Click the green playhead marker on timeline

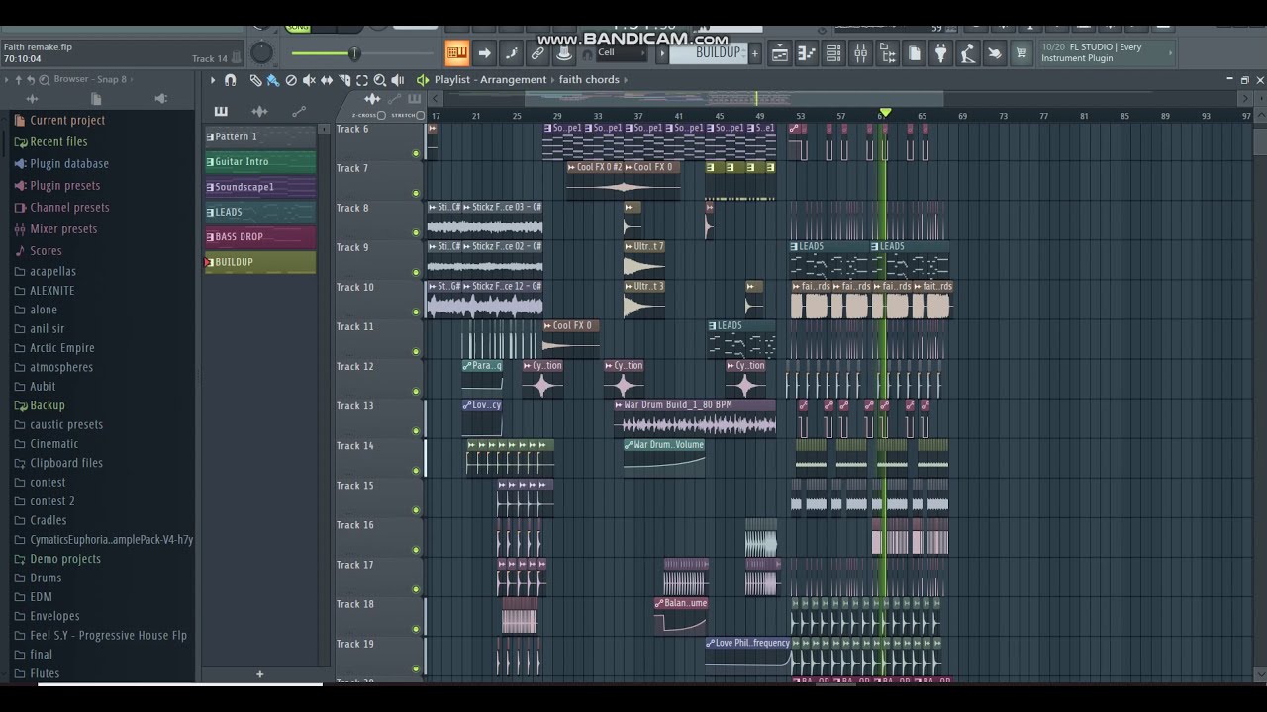pyautogui.click(x=885, y=114)
